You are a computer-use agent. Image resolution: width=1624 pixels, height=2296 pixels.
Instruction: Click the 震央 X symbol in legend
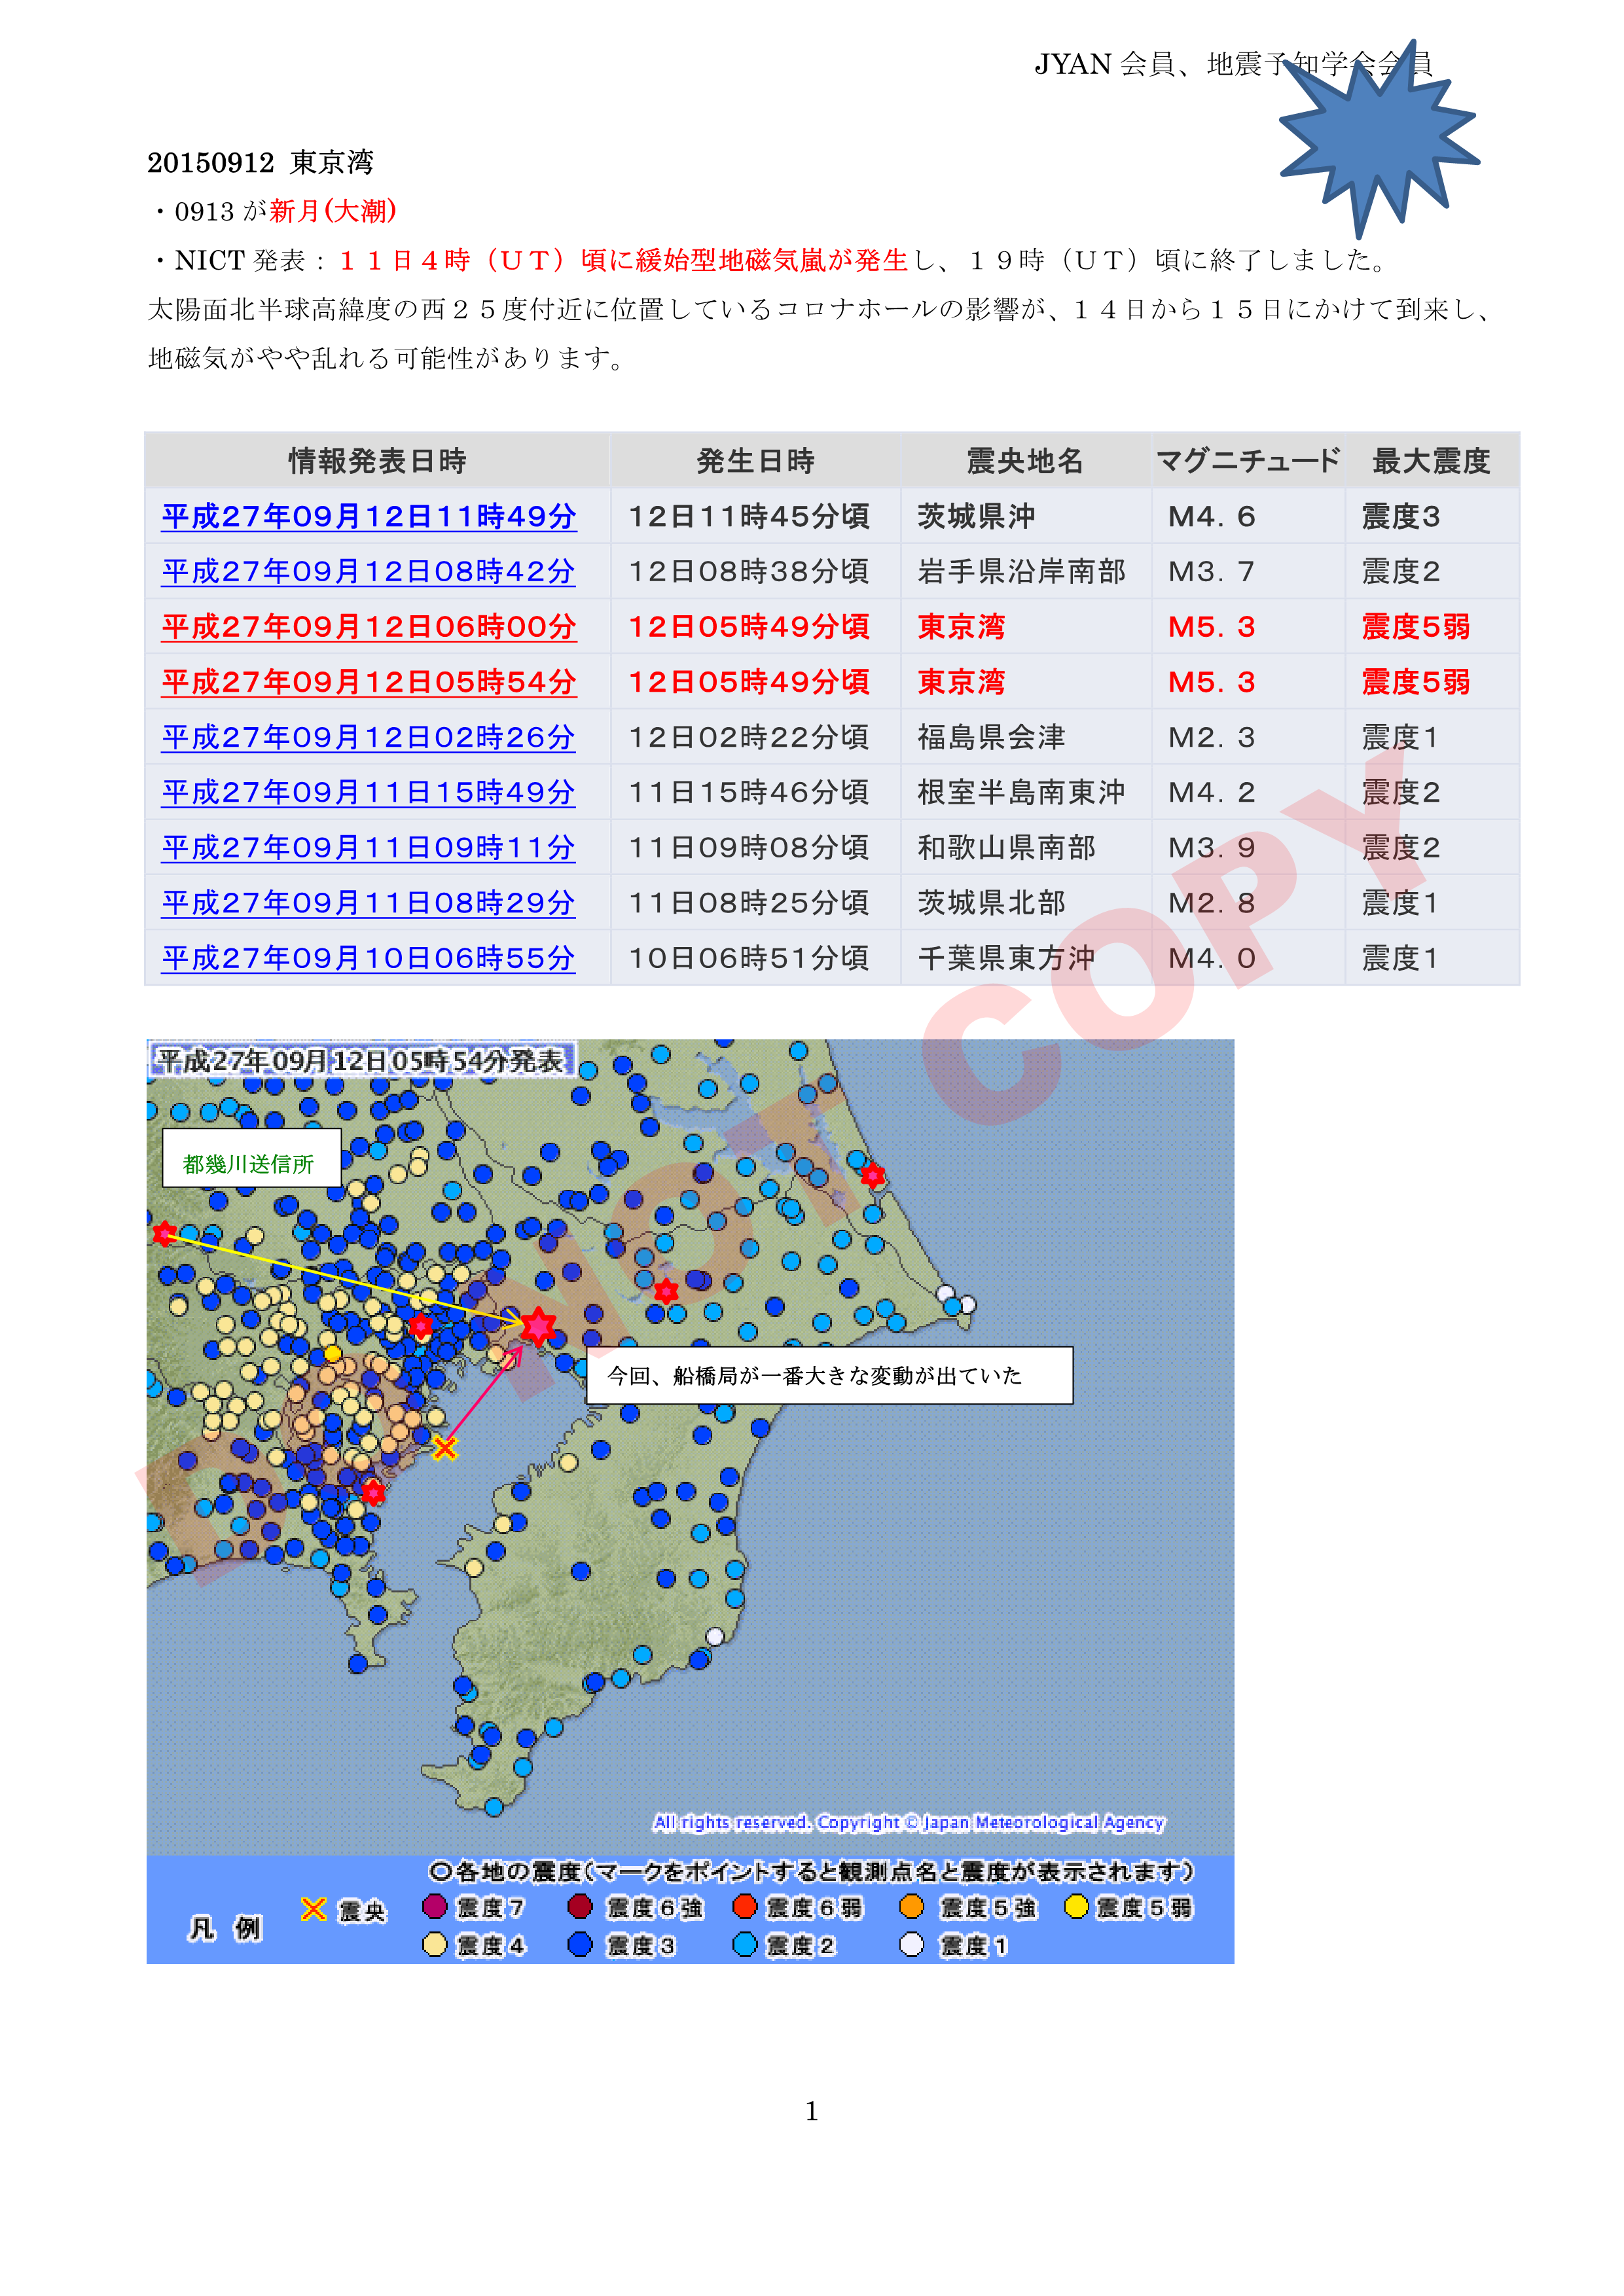pyautogui.click(x=314, y=1909)
